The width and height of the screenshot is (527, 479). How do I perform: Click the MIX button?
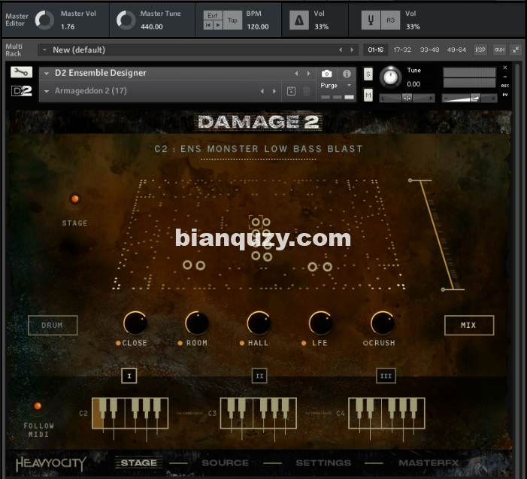(469, 325)
